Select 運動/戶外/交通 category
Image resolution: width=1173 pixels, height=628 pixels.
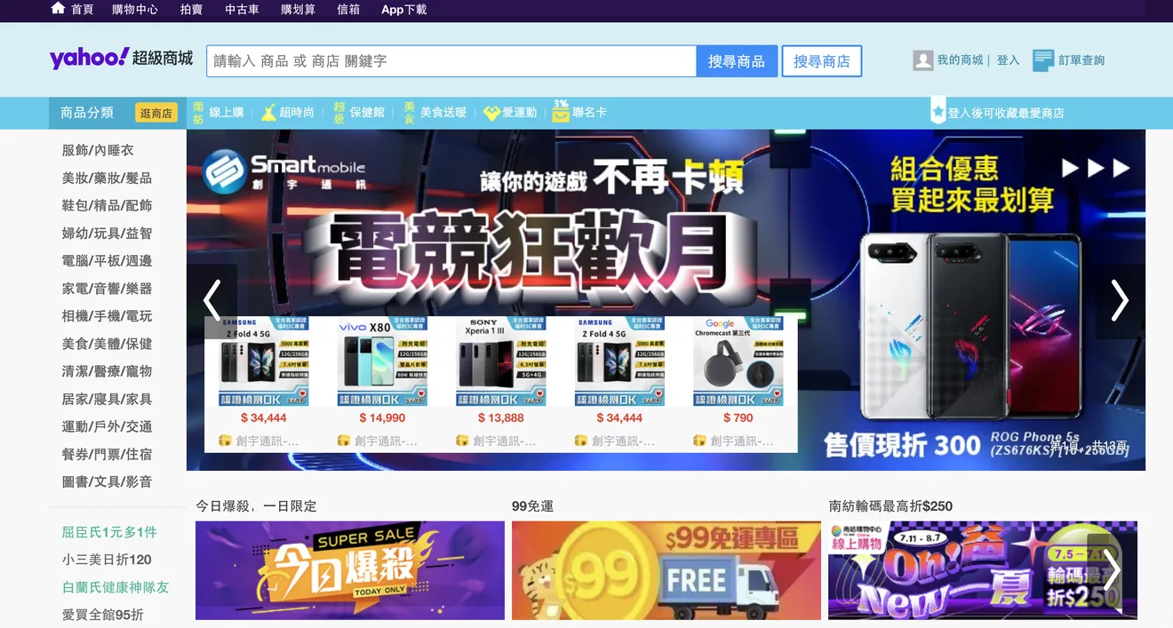(x=107, y=426)
